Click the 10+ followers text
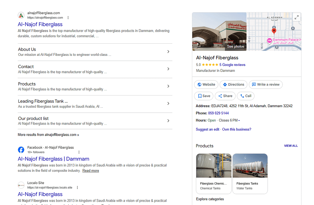 pyautogui.click(x=36, y=152)
